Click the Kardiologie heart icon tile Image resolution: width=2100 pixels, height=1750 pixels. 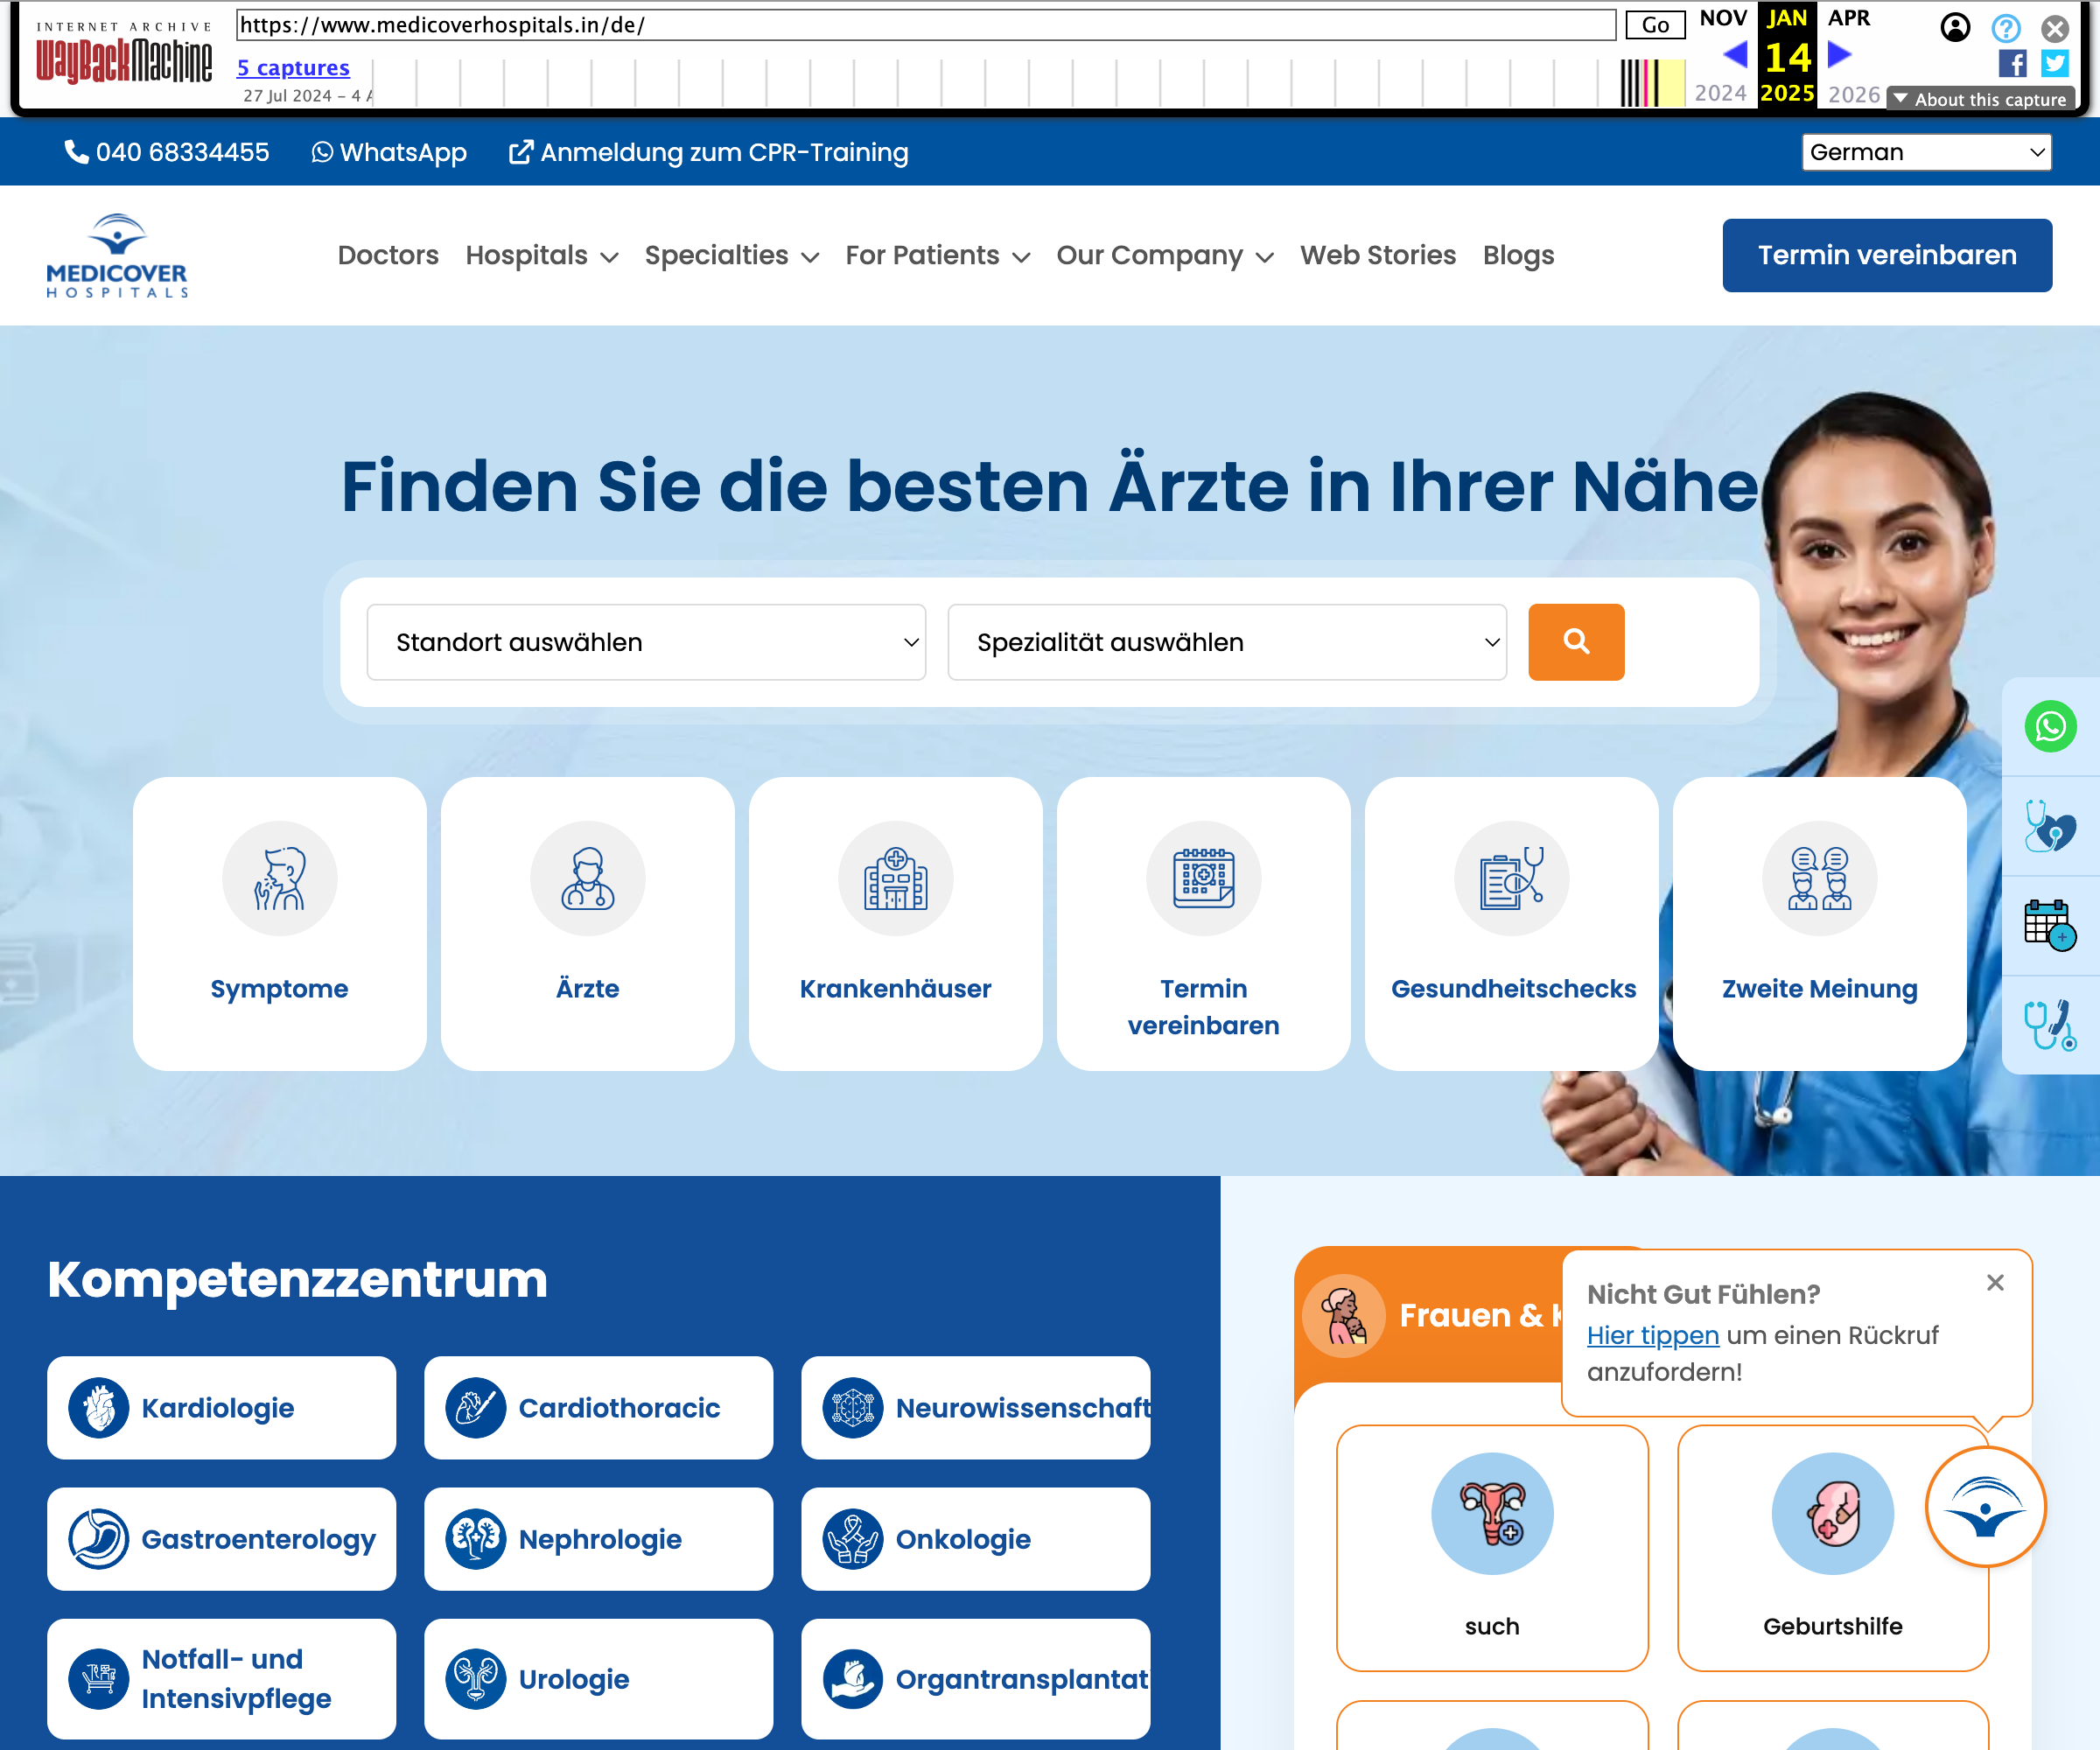pos(221,1407)
